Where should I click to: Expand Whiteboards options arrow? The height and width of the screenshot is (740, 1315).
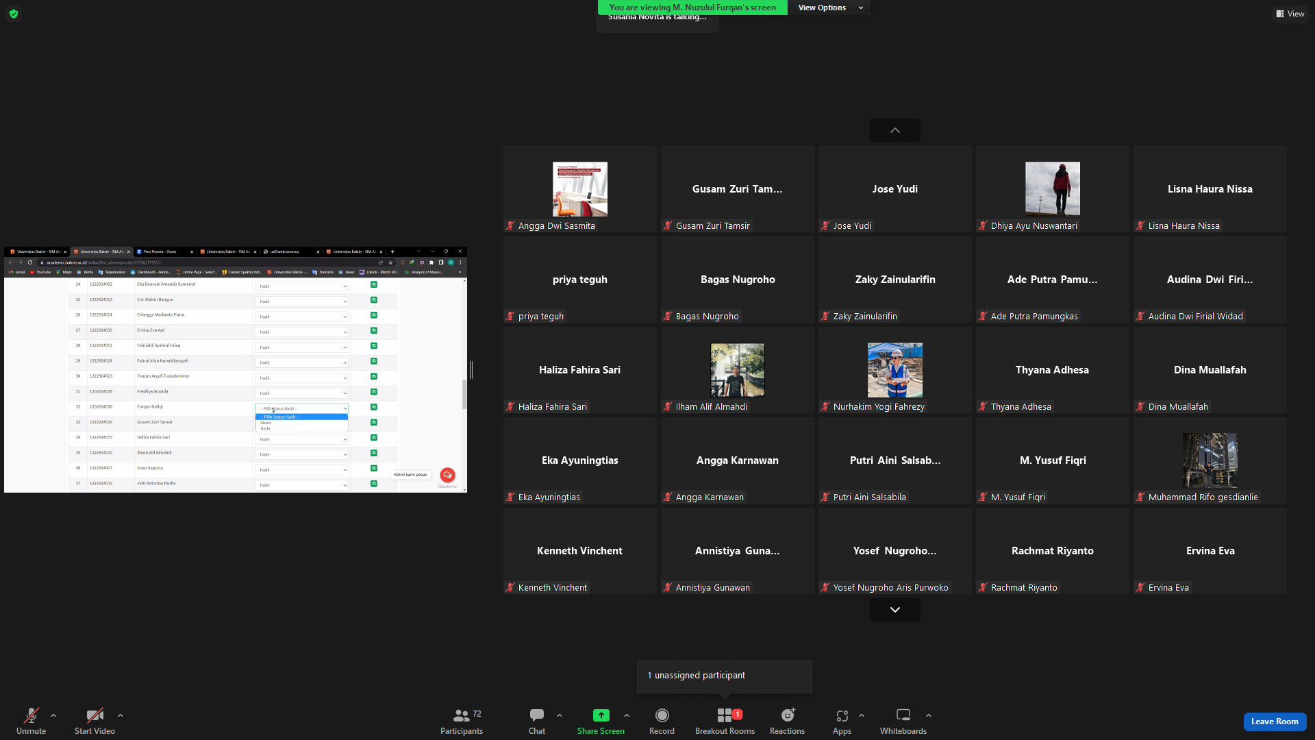click(x=929, y=715)
